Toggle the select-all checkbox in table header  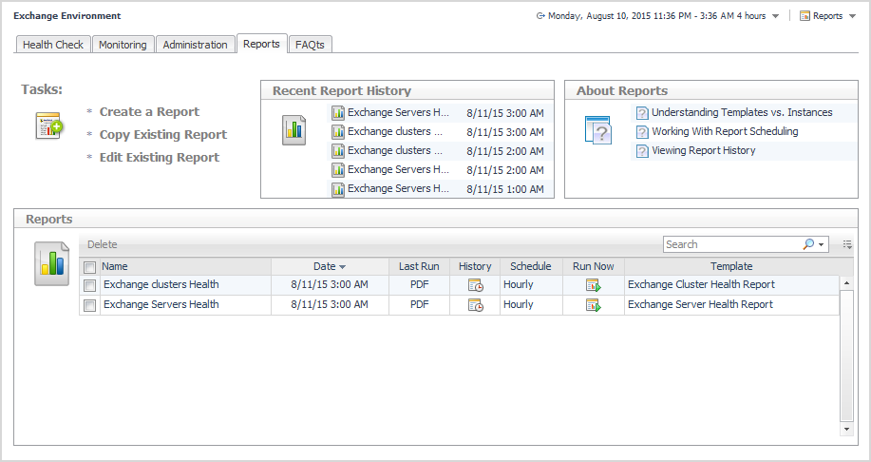click(x=89, y=267)
